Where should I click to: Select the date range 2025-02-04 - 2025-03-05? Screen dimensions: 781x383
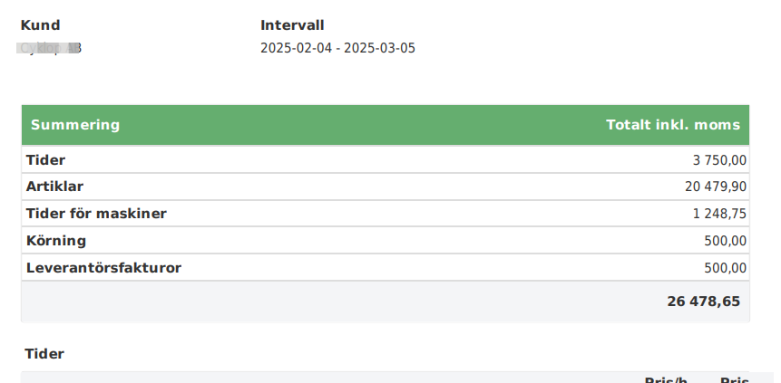[x=337, y=48]
